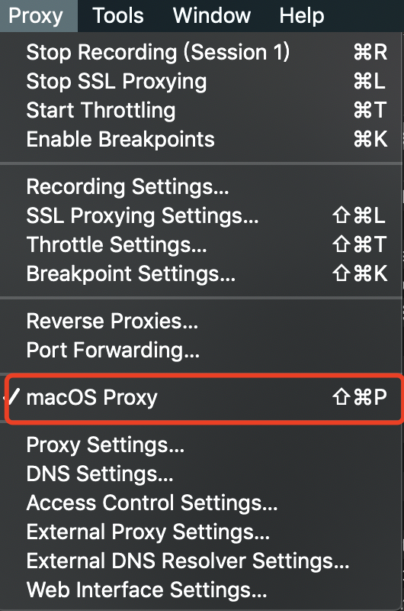Open the Tools menu

(x=118, y=16)
